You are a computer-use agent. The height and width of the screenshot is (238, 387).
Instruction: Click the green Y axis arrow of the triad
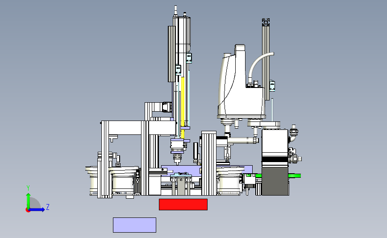(29, 200)
